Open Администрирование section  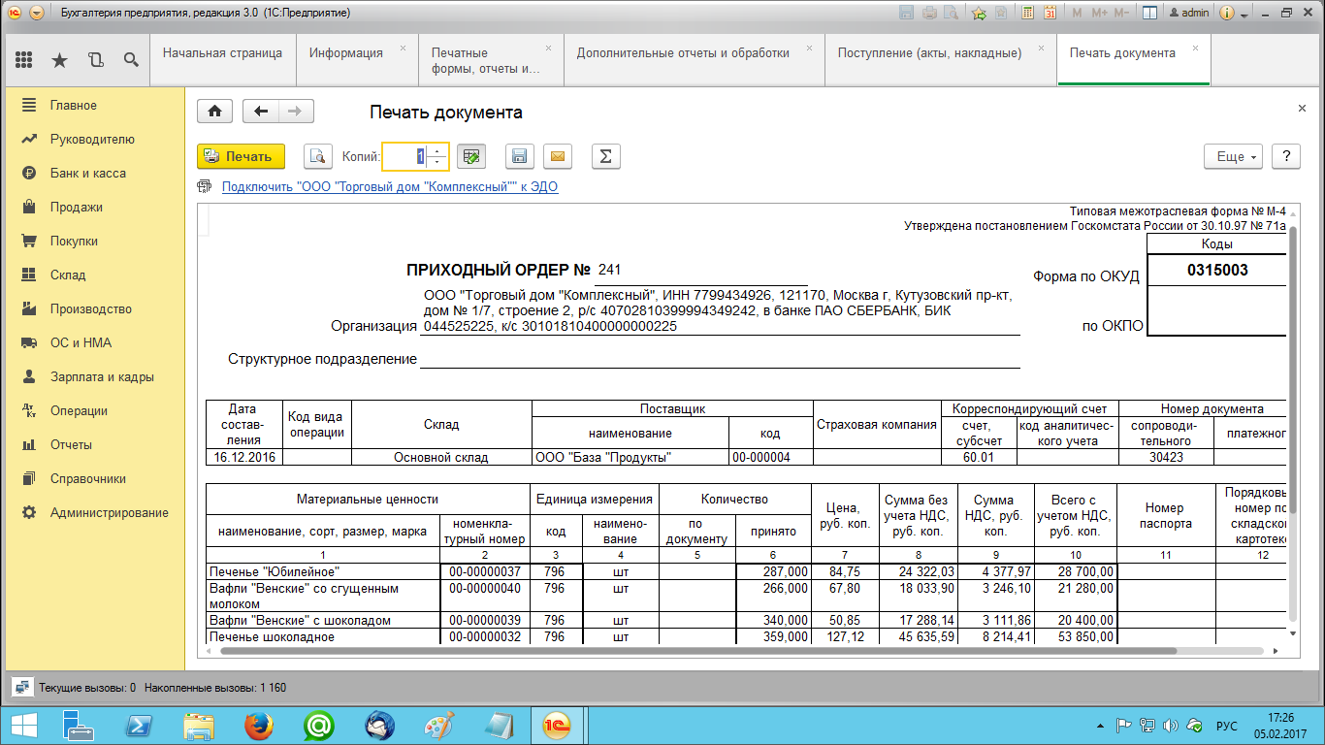click(95, 512)
